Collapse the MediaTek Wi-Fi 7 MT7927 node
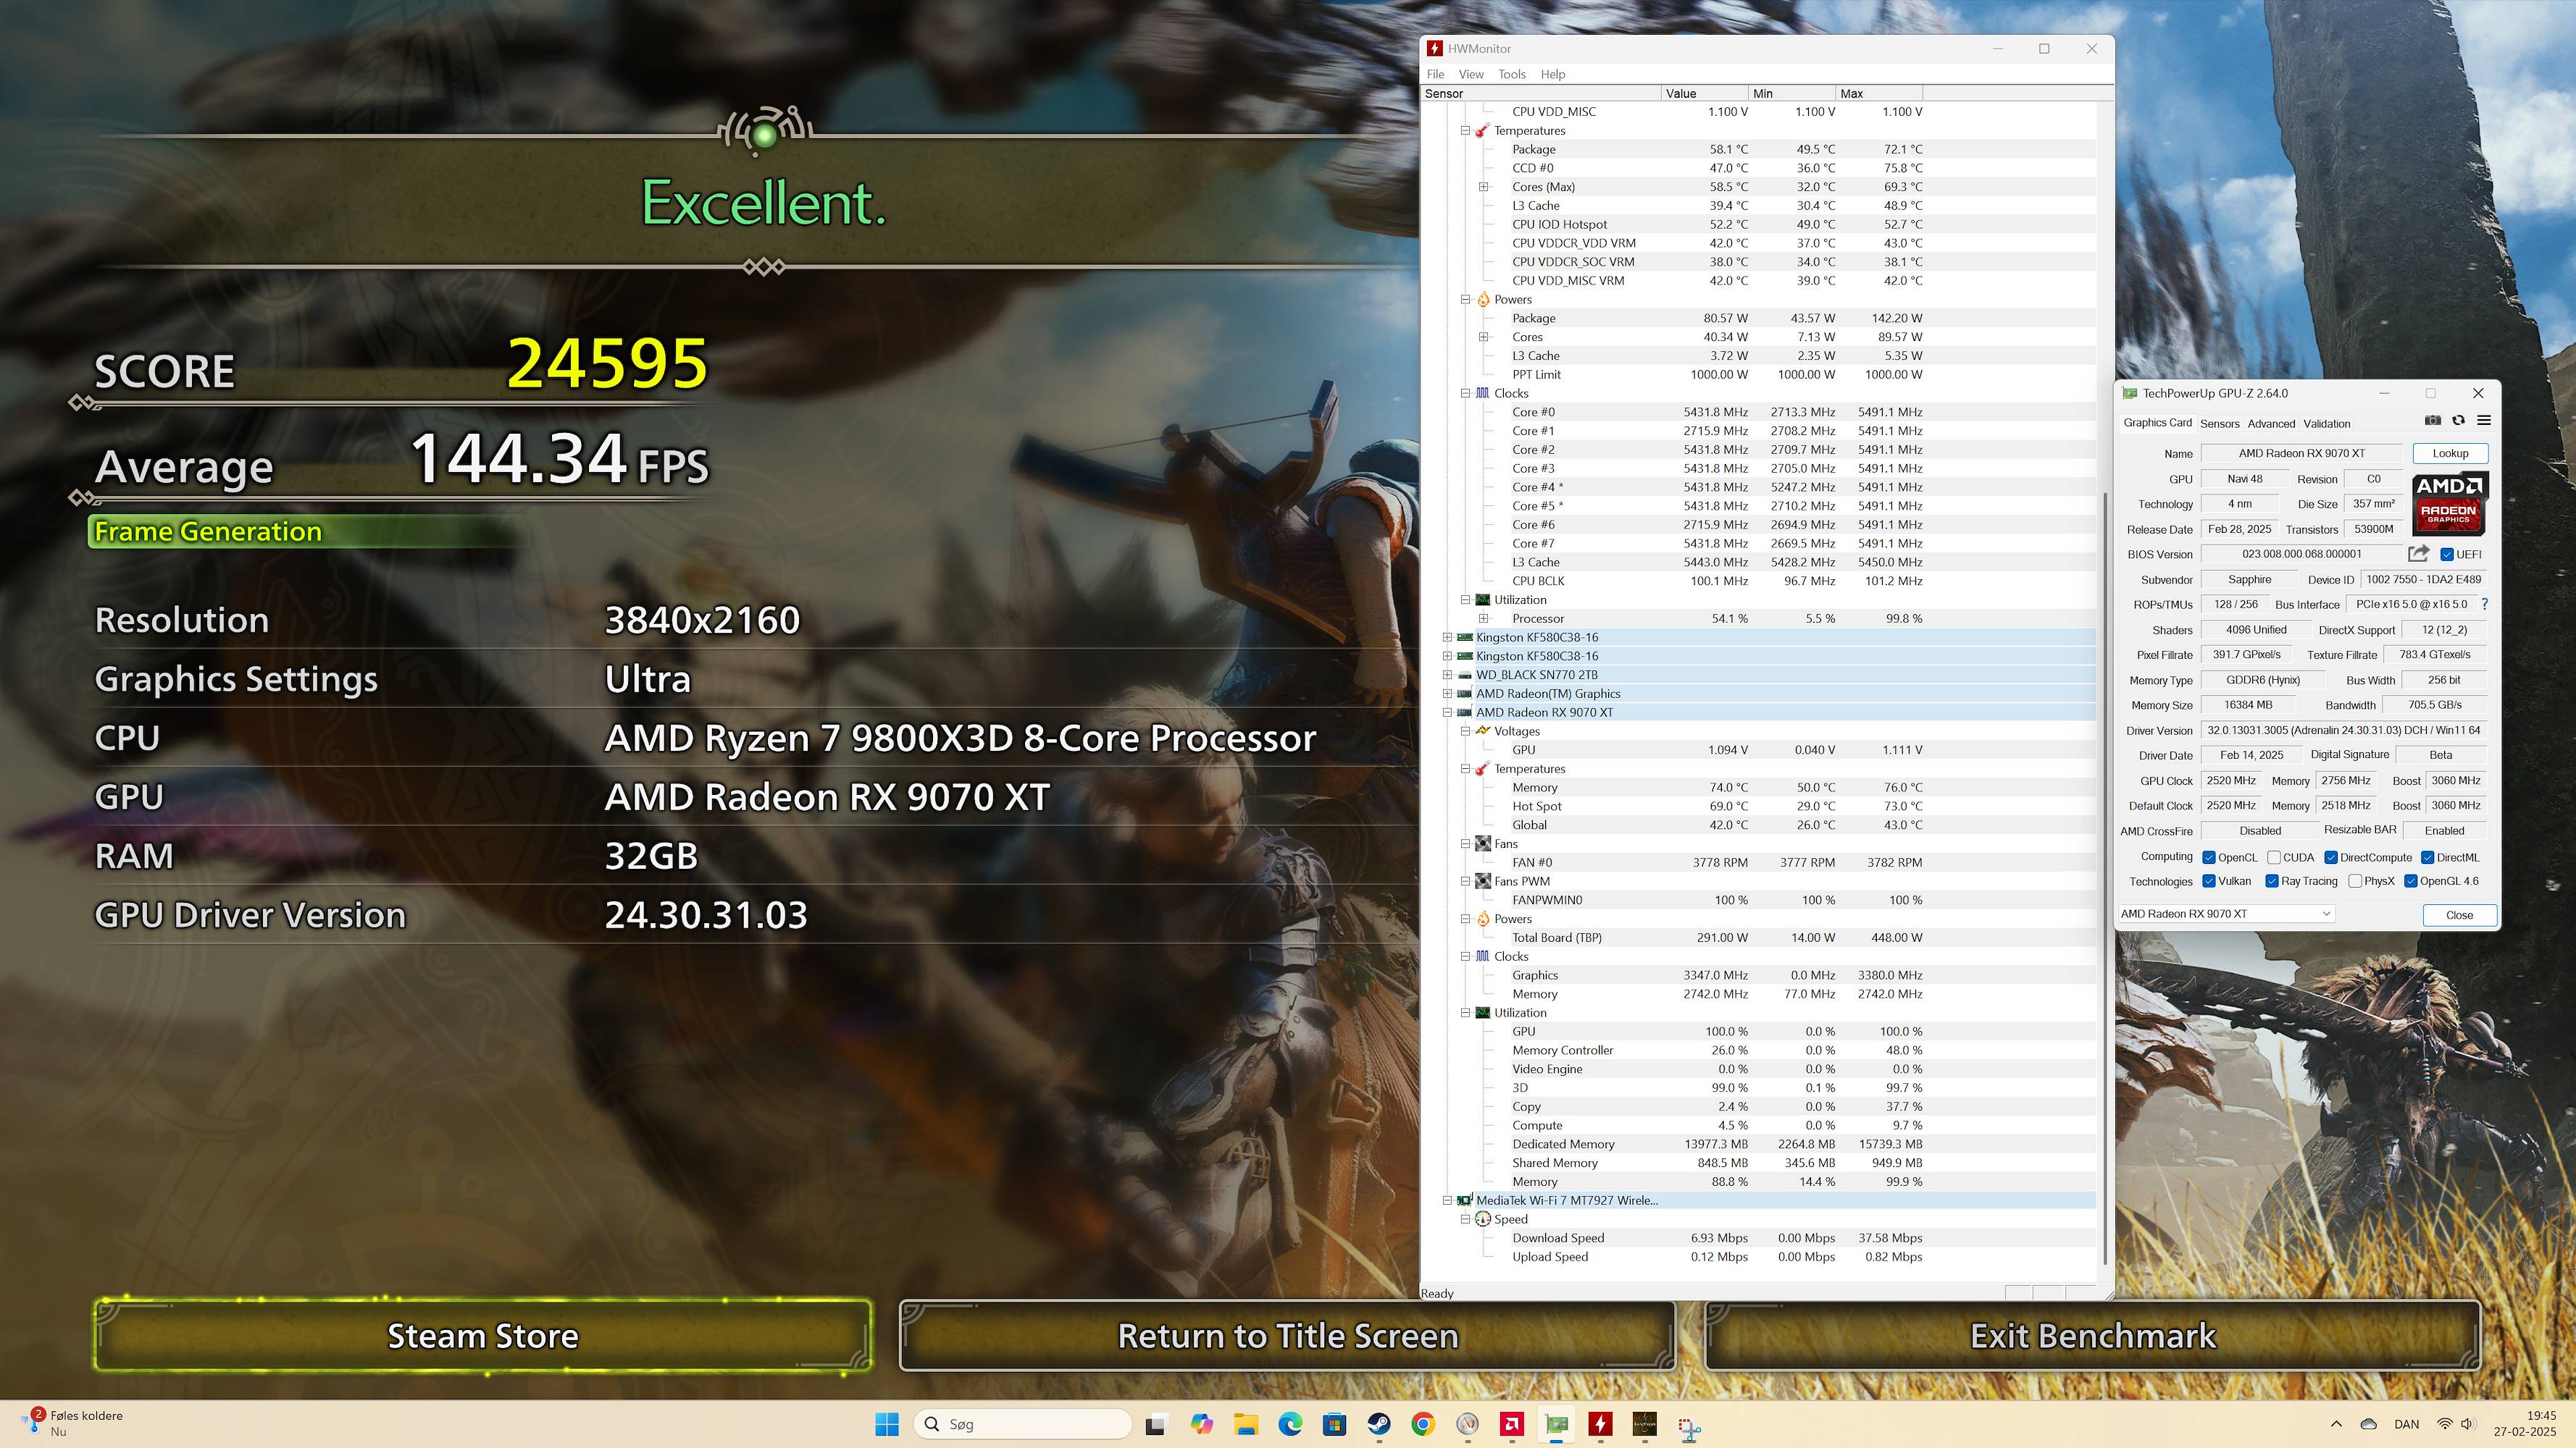Viewport: 2576px width, 1448px height. tap(1447, 1200)
